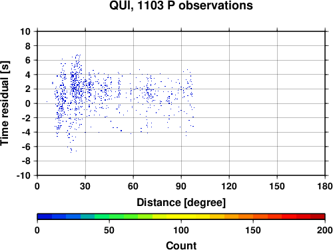Click the x-axis tick label 30
This screenshot has width=333, height=250.
(85, 186)
